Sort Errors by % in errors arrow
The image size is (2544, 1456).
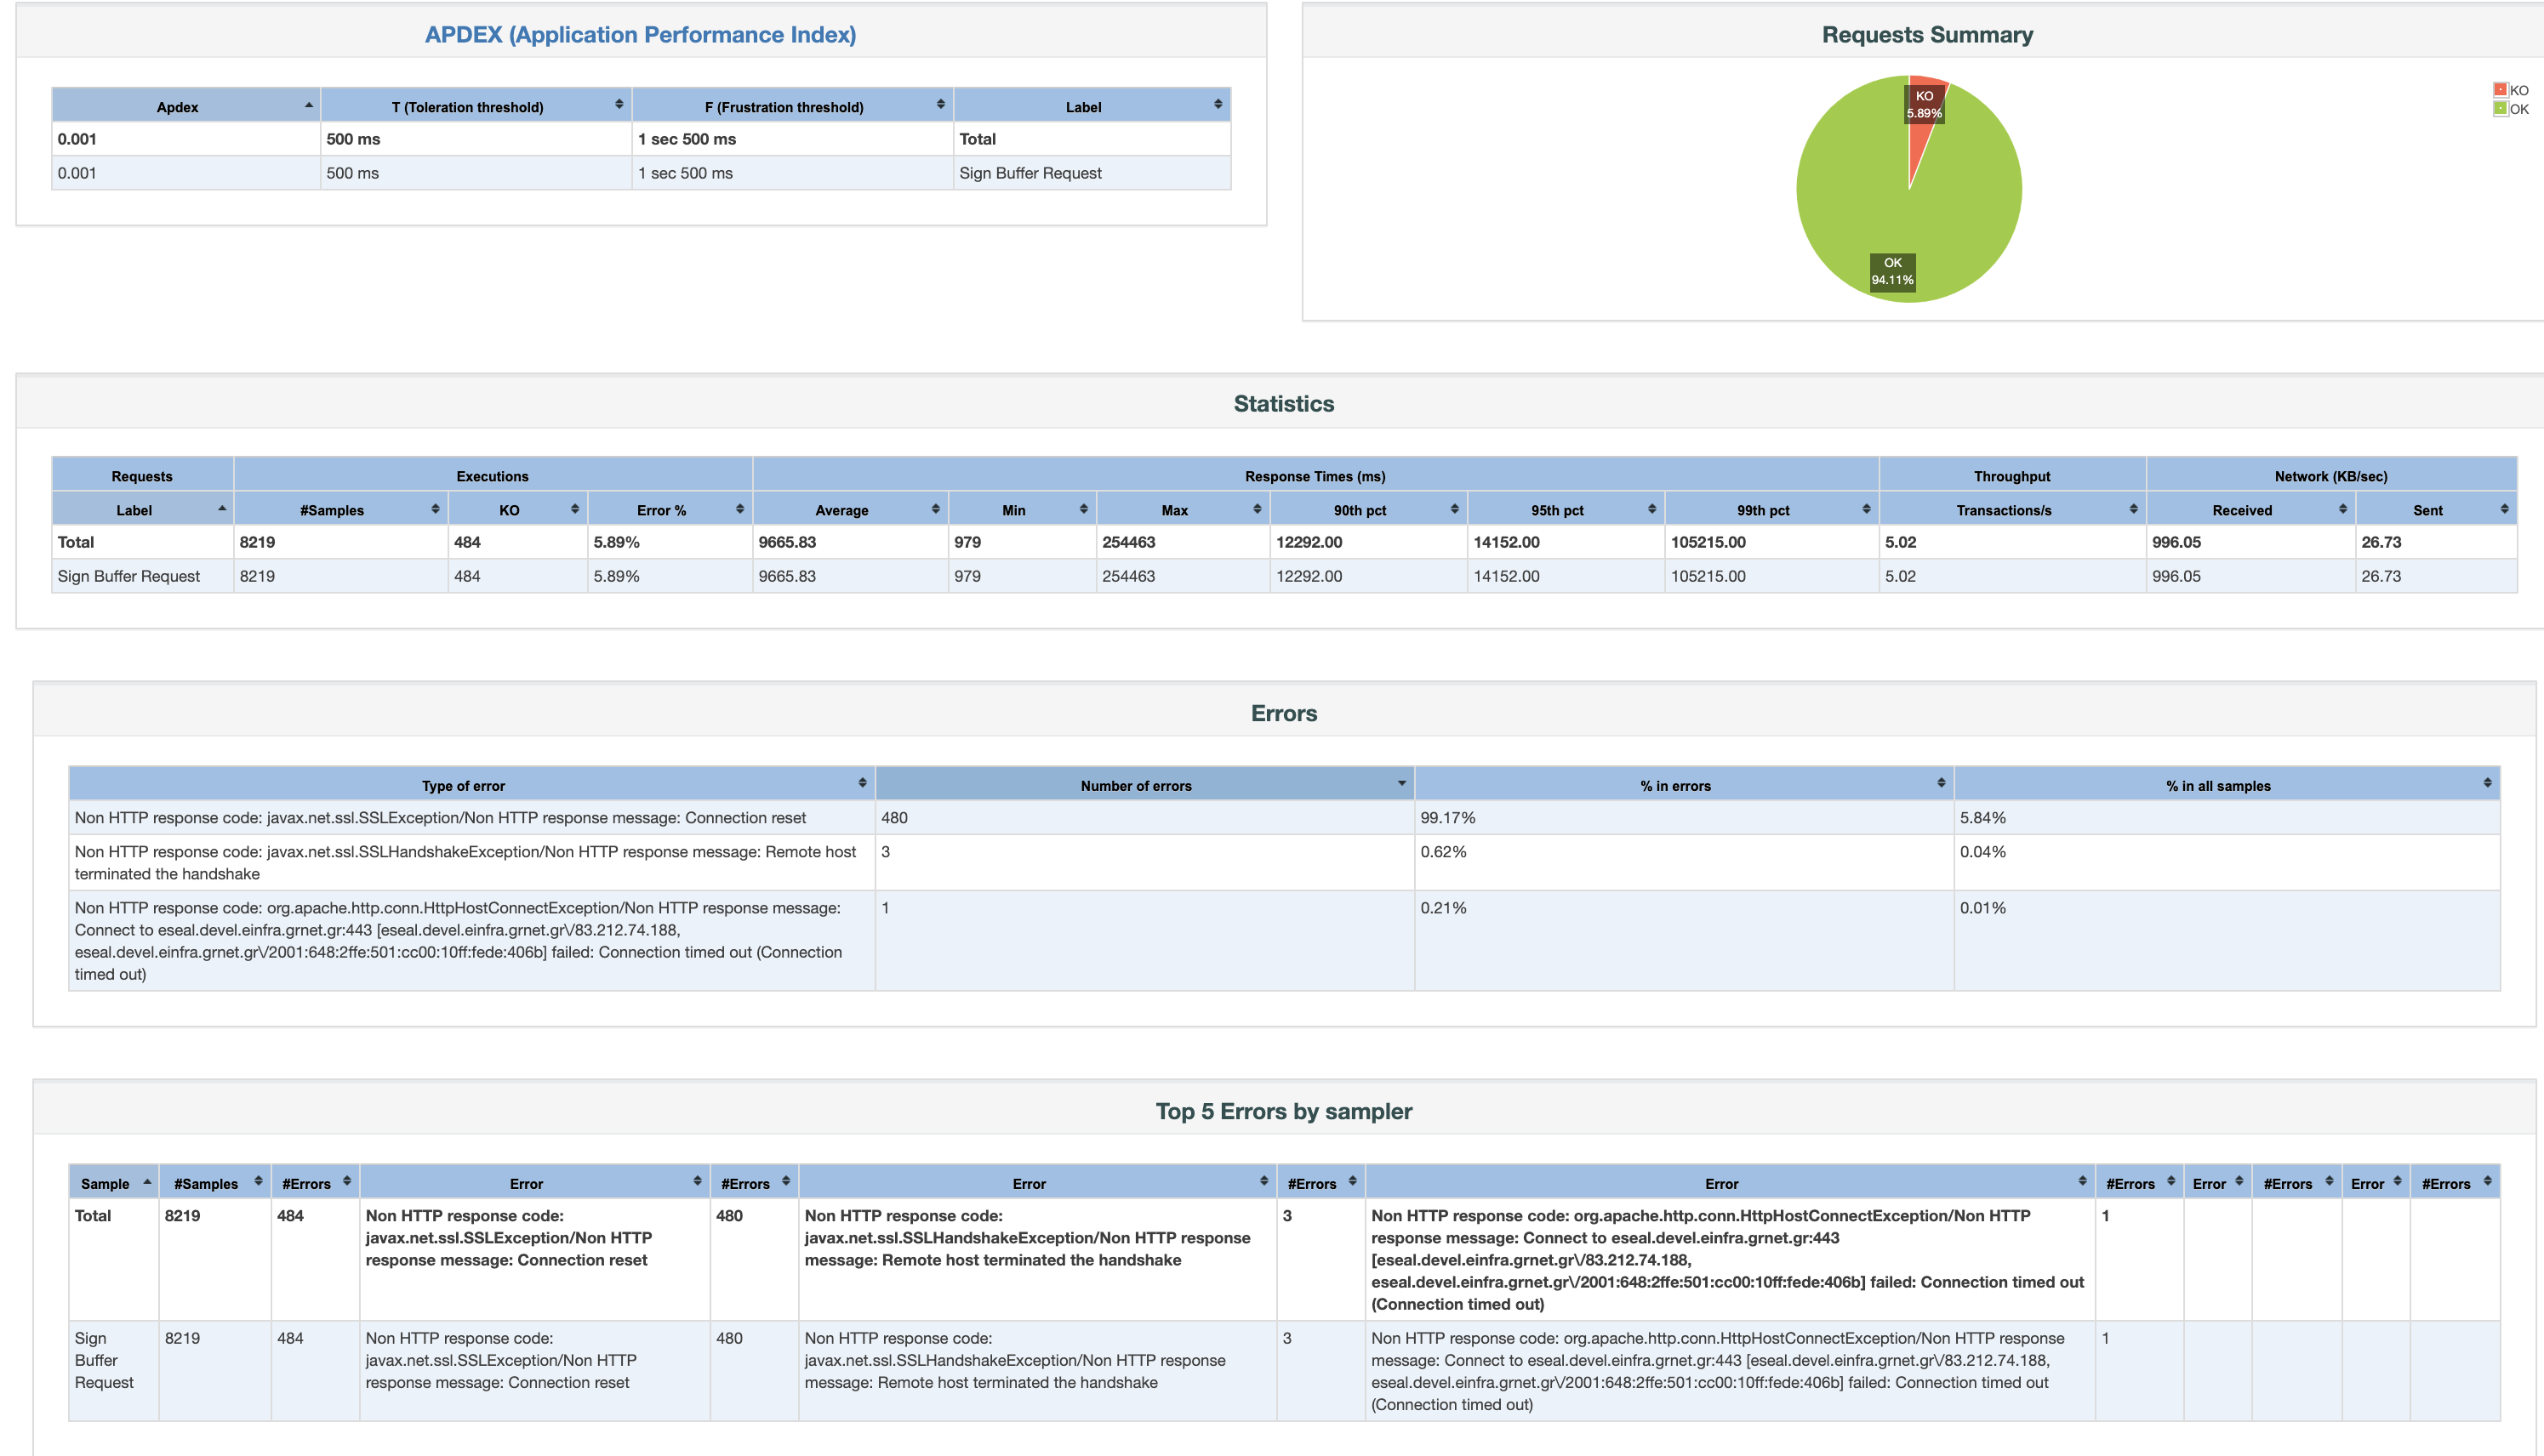[x=1941, y=783]
